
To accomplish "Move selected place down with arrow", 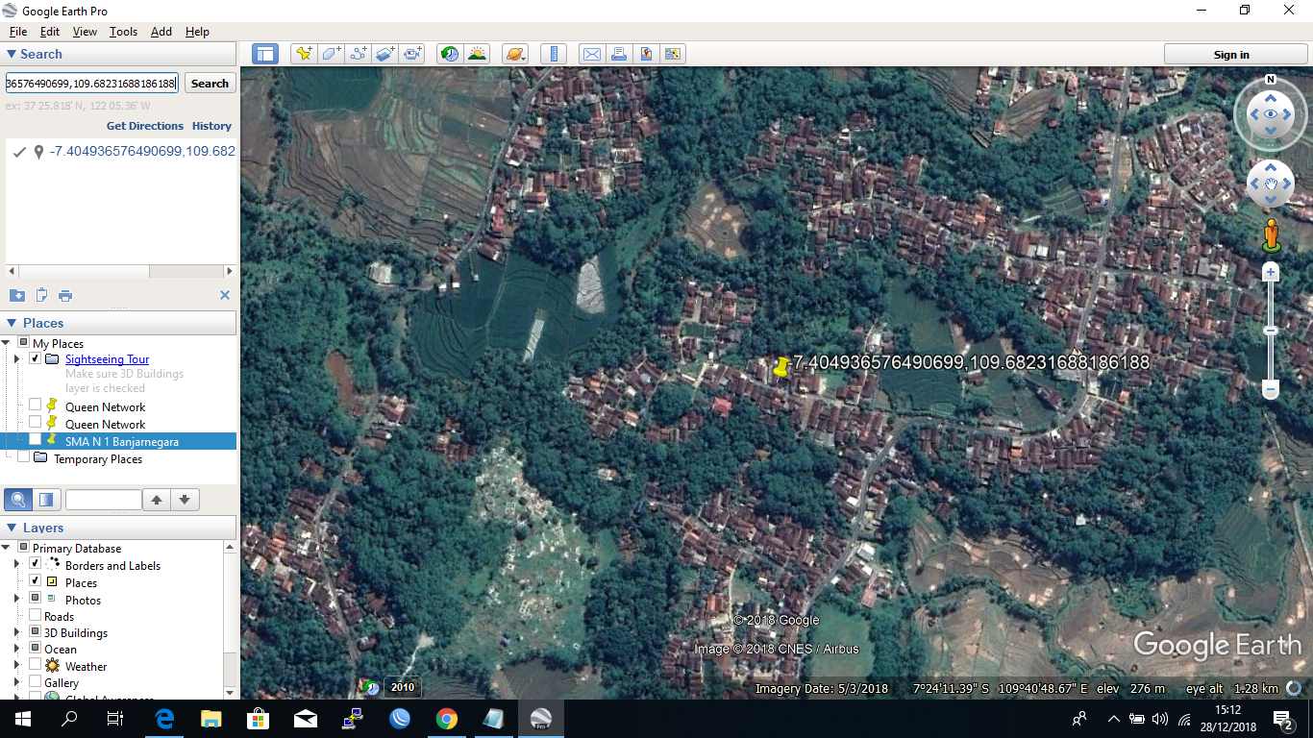I will click(185, 500).
